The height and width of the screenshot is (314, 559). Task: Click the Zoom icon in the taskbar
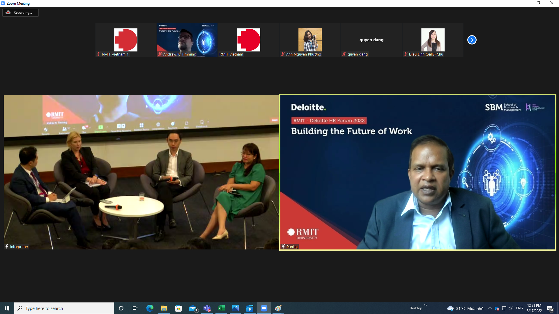point(264,308)
